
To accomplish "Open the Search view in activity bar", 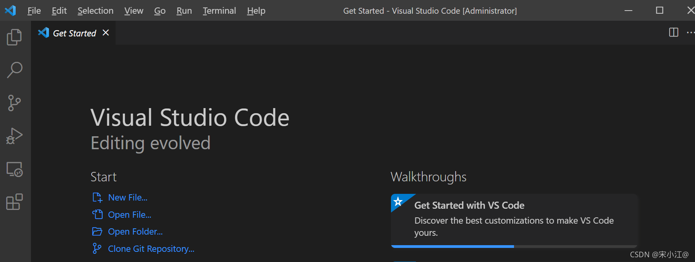I will click(14, 70).
